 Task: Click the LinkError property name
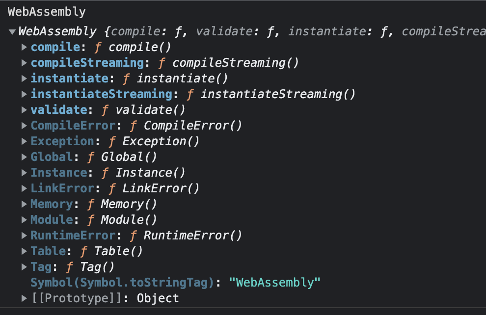(x=62, y=188)
